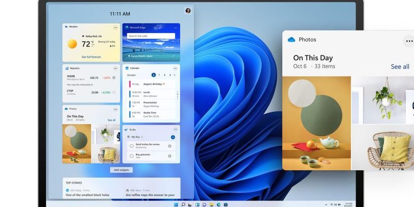
Task: Open the Calendar widget options menu
Action: coord(175,68)
